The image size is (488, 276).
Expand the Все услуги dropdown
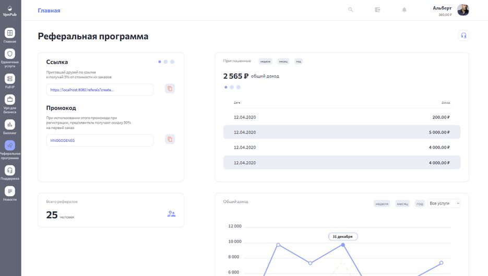pos(444,203)
